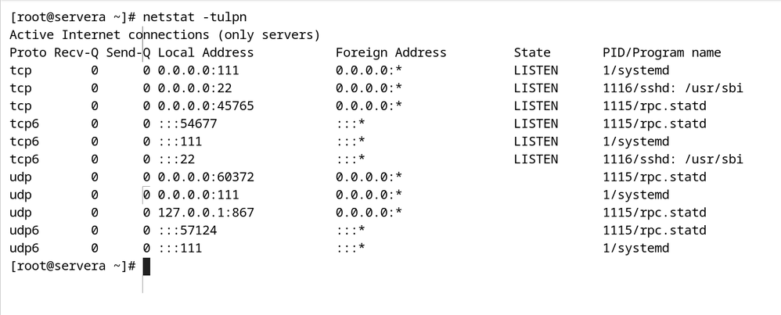Click 1/systemd in the udp6 :::111 row
This screenshot has width=781, height=315.
(x=635, y=248)
